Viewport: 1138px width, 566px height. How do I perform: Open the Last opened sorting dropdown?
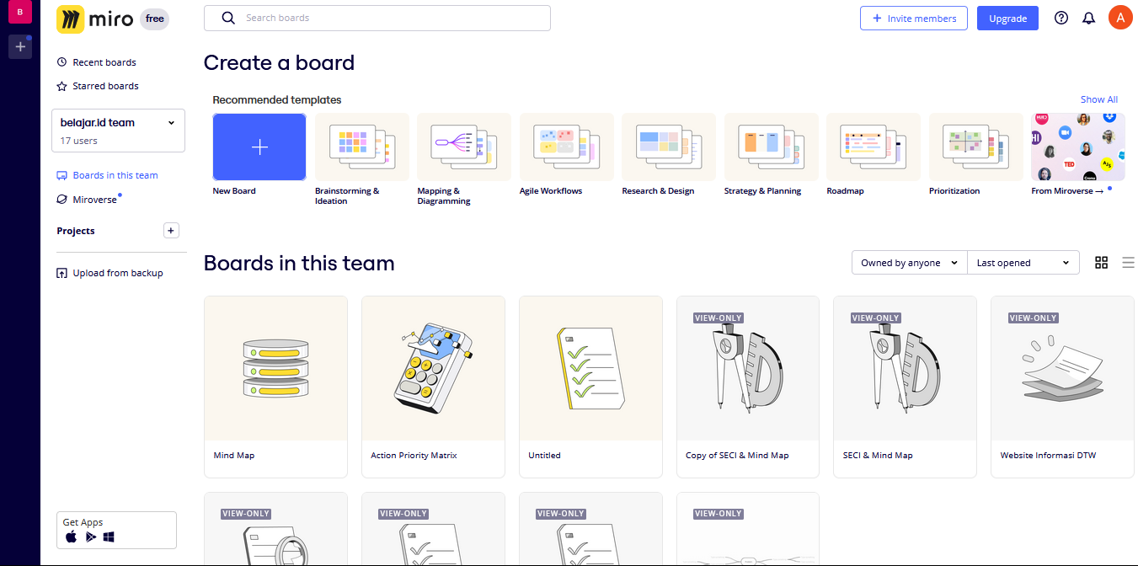tap(1023, 262)
